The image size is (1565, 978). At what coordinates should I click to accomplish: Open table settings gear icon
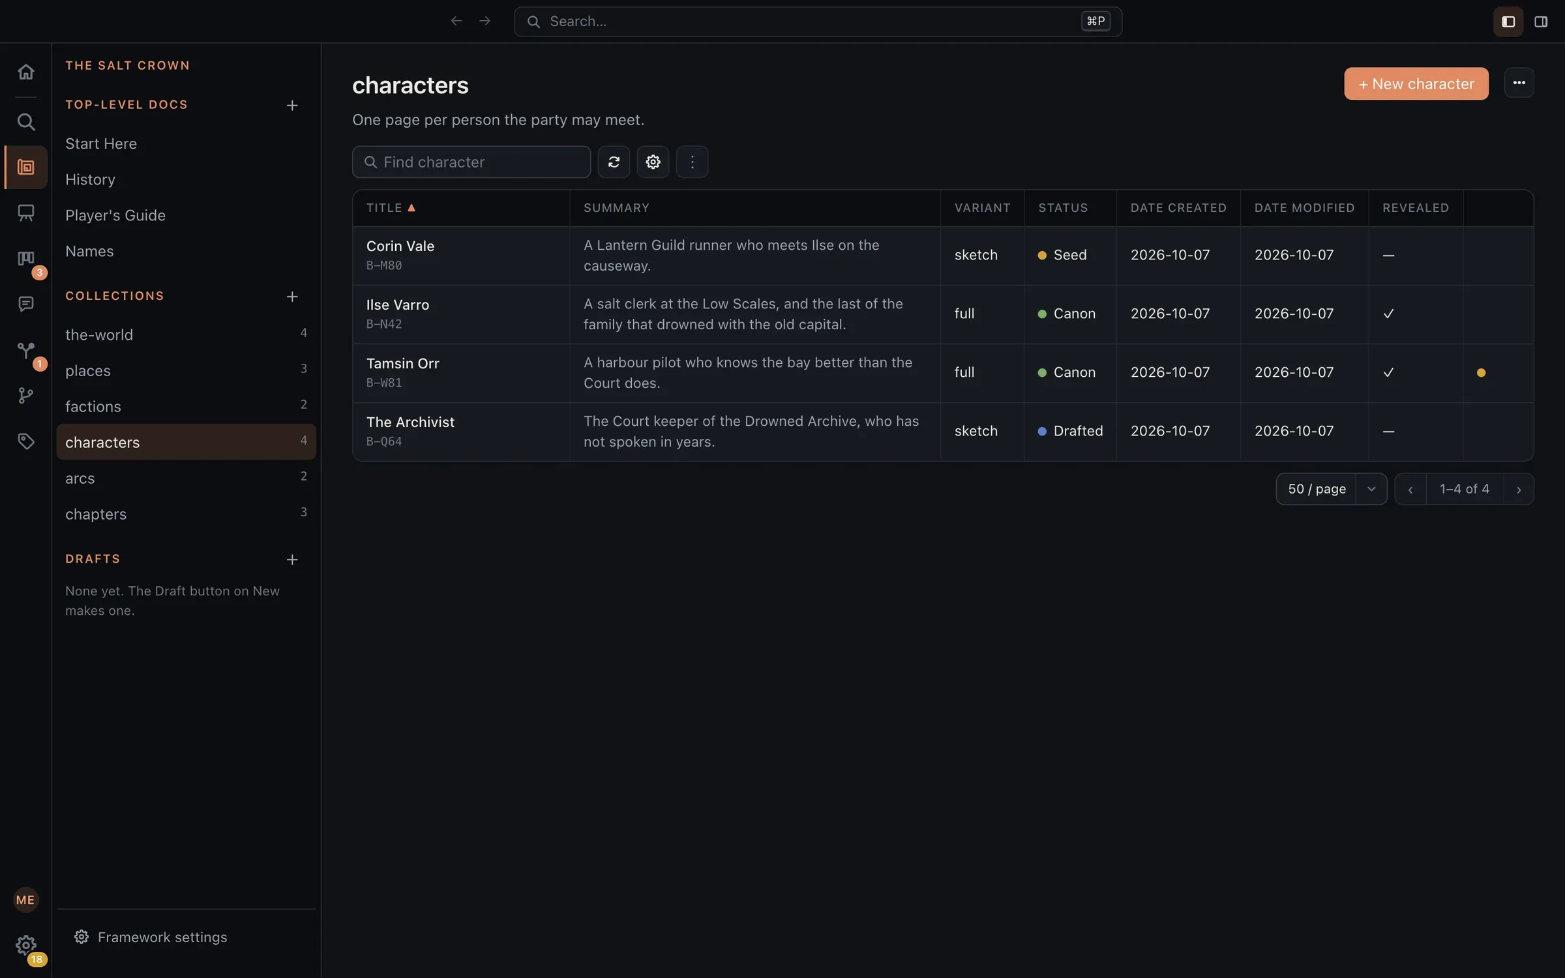(x=653, y=162)
